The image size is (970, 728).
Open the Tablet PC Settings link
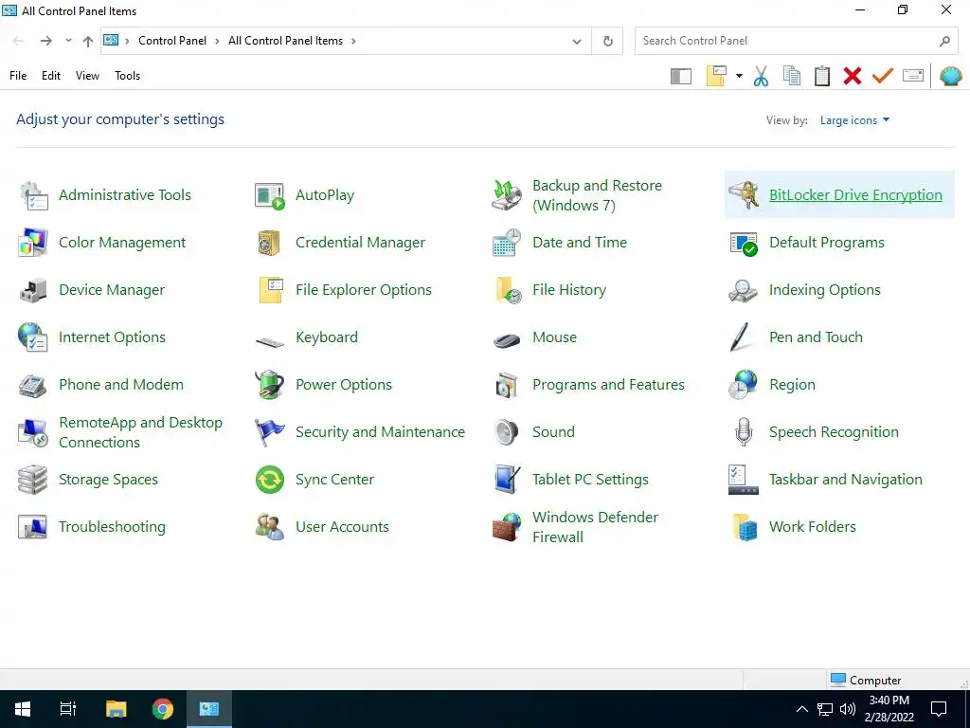tap(591, 480)
